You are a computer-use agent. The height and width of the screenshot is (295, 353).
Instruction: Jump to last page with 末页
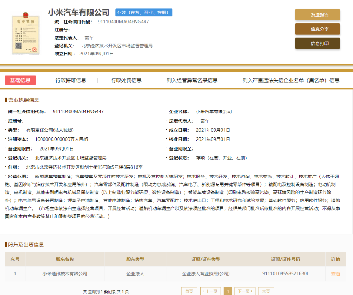point(266,291)
